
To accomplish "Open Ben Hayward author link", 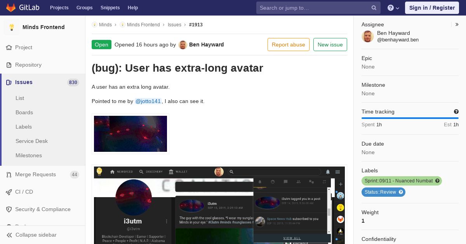I will point(206,45).
